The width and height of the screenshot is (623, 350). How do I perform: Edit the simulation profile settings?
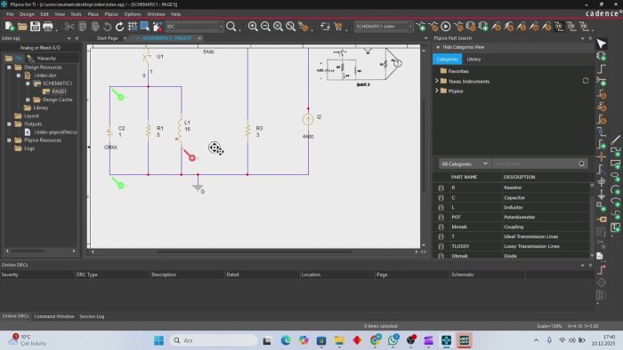433,27
